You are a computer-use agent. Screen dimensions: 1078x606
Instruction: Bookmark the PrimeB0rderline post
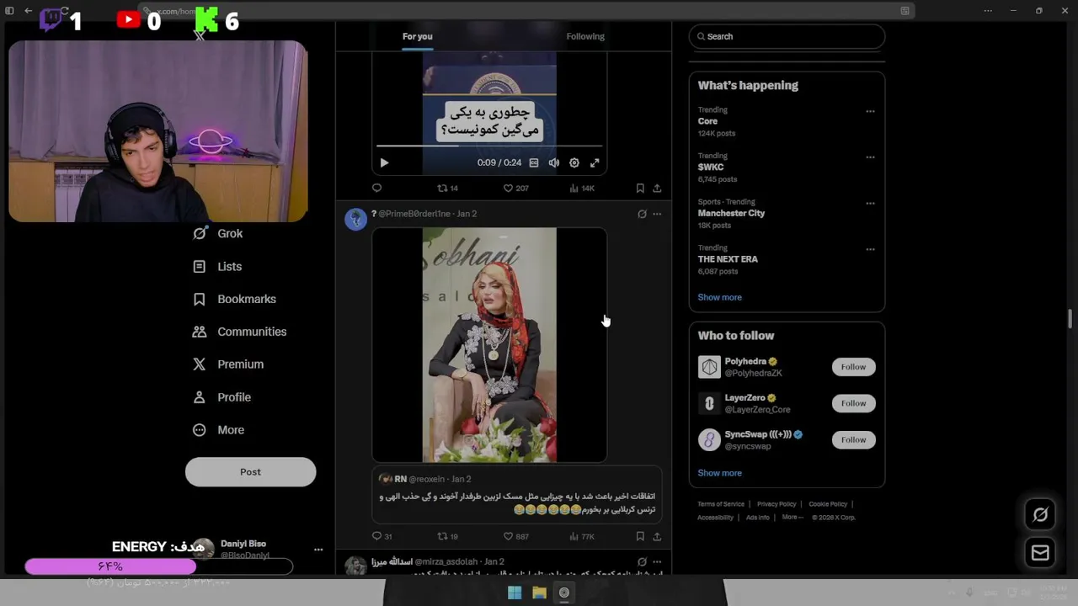(640, 536)
